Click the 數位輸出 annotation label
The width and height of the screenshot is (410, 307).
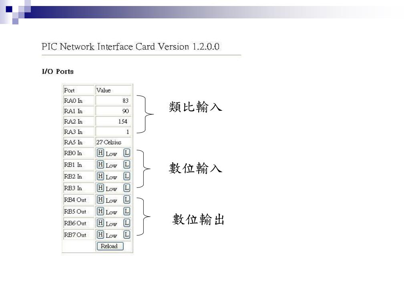tap(198, 219)
